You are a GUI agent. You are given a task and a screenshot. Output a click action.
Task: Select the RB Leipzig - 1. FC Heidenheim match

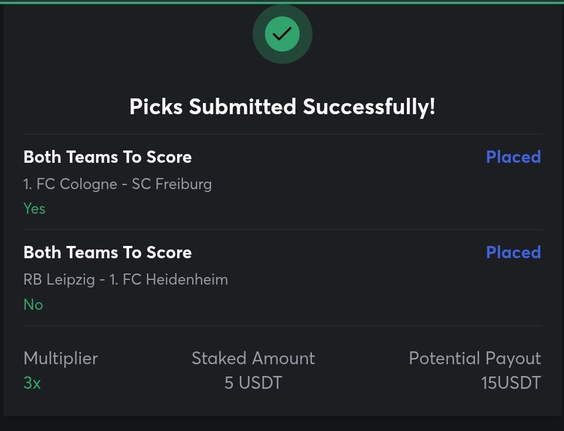click(x=125, y=279)
